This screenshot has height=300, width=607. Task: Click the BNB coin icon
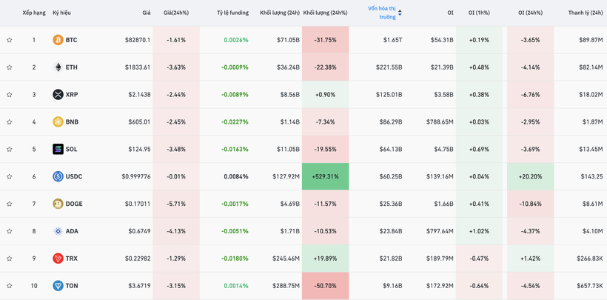coord(58,122)
